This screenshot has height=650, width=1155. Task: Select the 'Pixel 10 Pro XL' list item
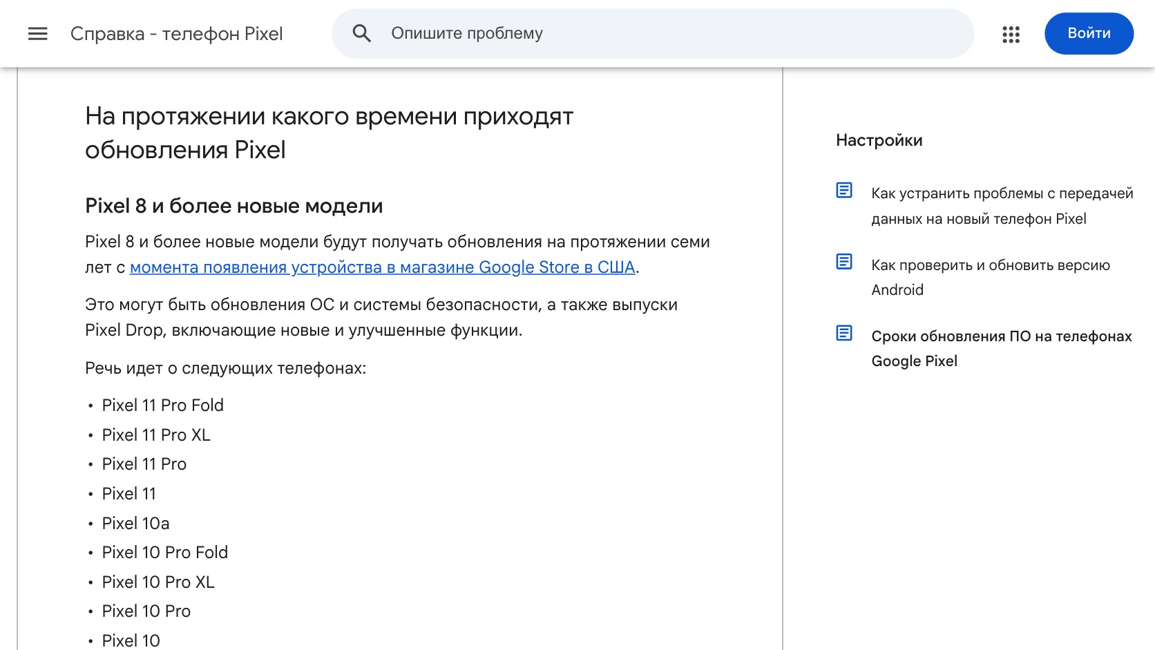click(x=158, y=582)
